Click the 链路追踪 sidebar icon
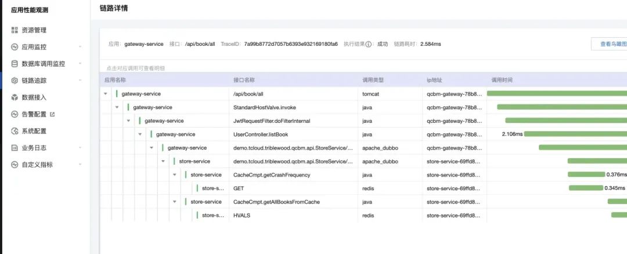 tap(15, 80)
